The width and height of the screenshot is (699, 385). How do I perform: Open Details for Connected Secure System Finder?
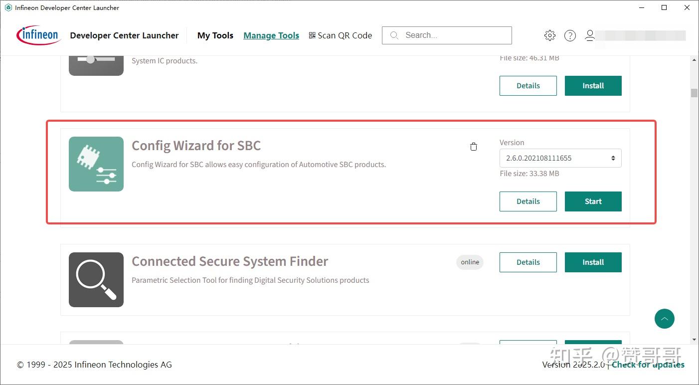click(528, 262)
